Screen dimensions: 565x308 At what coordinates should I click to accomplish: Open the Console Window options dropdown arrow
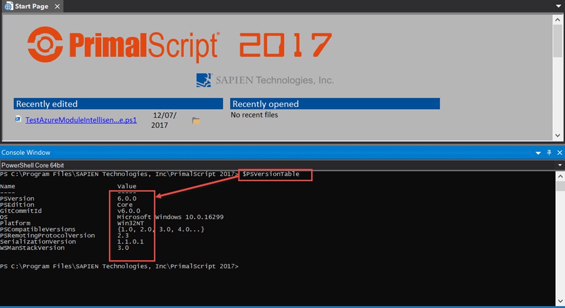click(x=538, y=153)
